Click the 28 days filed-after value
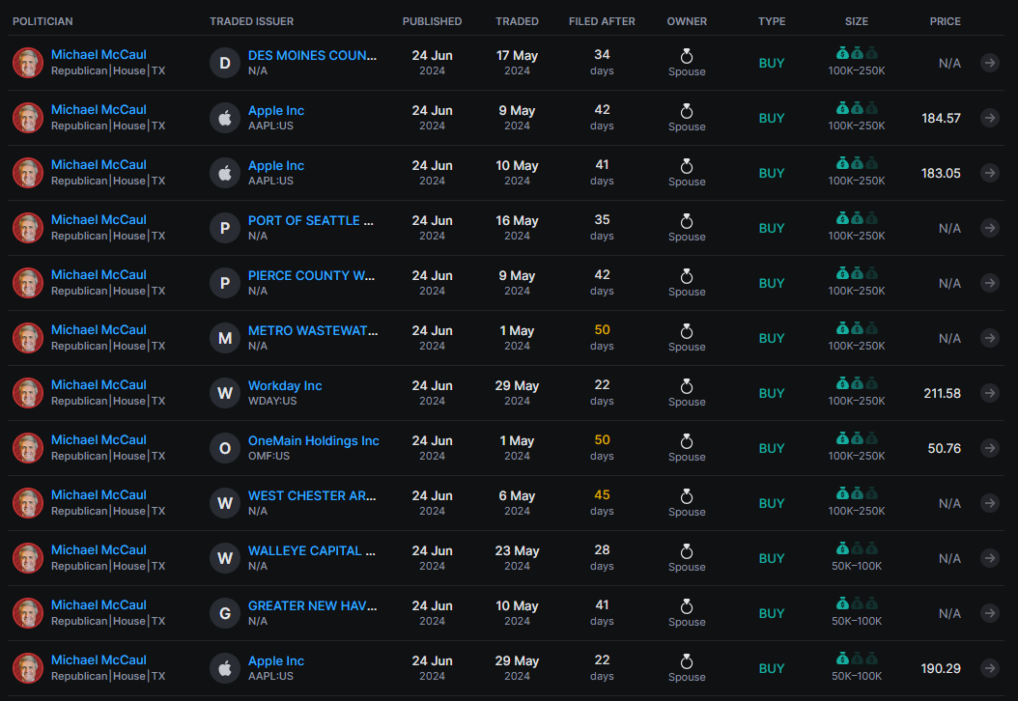 [602, 557]
